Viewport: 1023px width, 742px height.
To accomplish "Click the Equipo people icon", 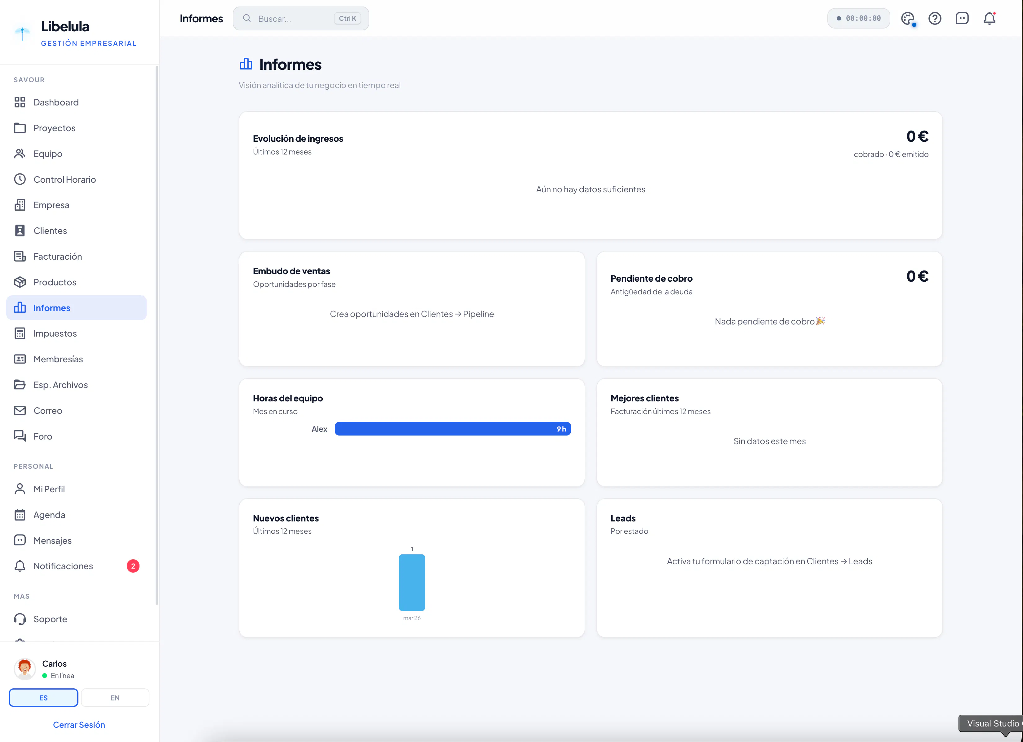I will coord(20,154).
